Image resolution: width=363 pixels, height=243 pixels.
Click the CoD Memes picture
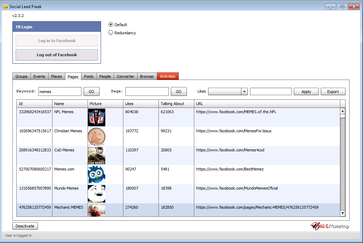coord(96,156)
